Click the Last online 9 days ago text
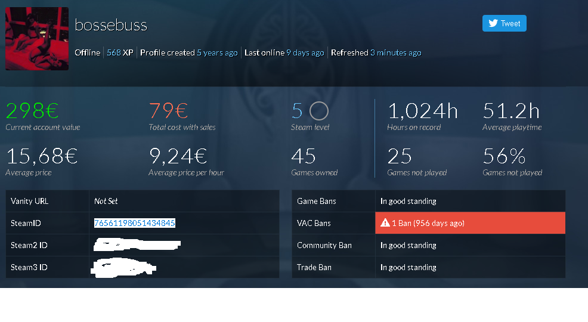Viewport: 588px width, 322px height. [x=284, y=52]
